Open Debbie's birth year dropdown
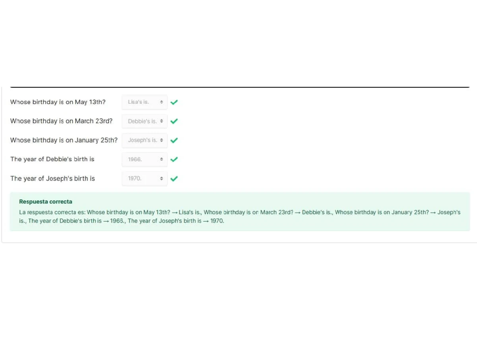 click(144, 159)
